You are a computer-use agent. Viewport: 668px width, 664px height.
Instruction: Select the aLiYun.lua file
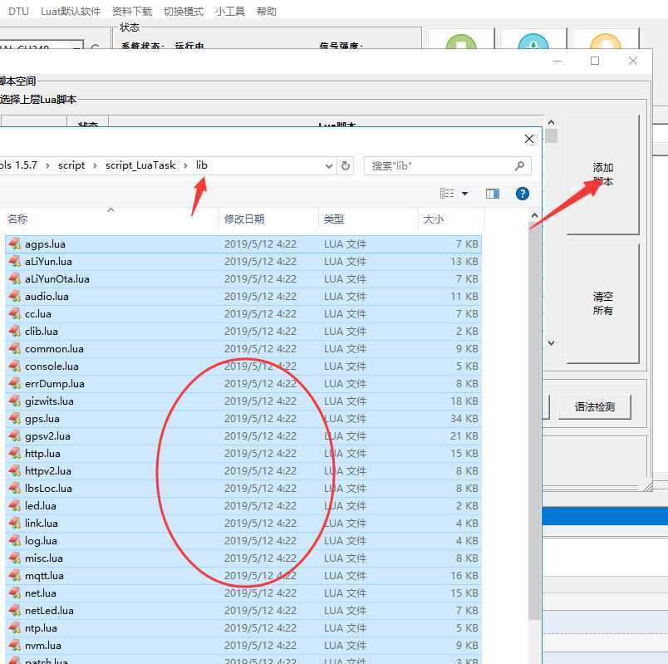click(x=243, y=262)
